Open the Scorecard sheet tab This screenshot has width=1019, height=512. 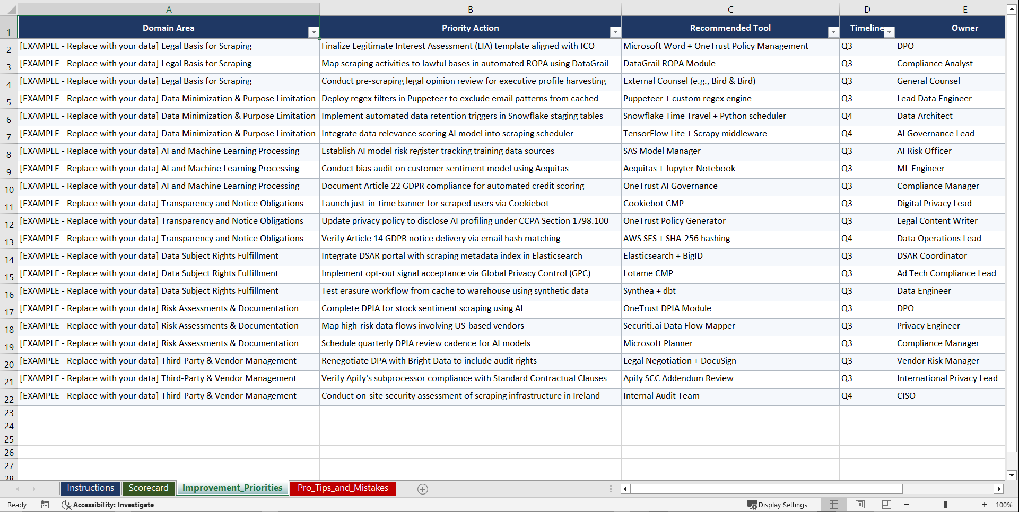coord(149,488)
